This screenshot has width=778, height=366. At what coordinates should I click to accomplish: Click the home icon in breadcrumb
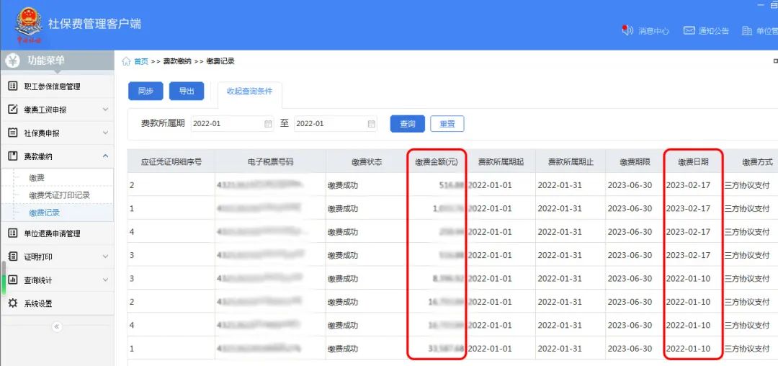coord(126,61)
